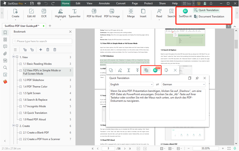Viewport: 239px width, 151px height.
Task: Collapse the 2. Create bookmark group
Action: click(x=14, y=125)
